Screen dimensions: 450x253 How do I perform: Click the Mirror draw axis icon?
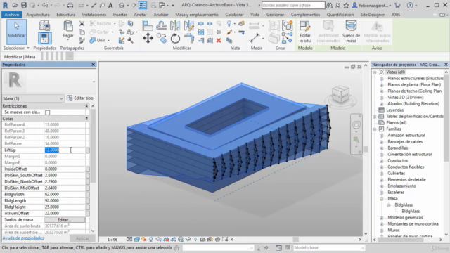[189, 25]
